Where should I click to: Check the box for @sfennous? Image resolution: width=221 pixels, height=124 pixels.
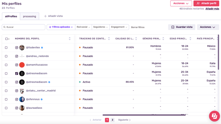click(x=6, y=99)
